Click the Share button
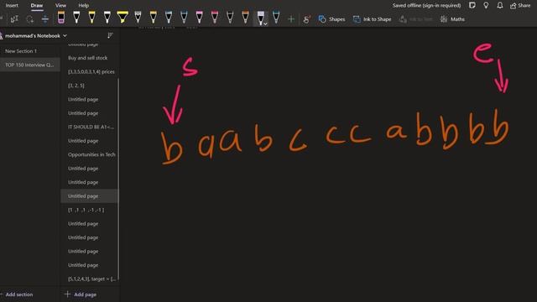This screenshot has height=302, width=537. coord(520,6)
